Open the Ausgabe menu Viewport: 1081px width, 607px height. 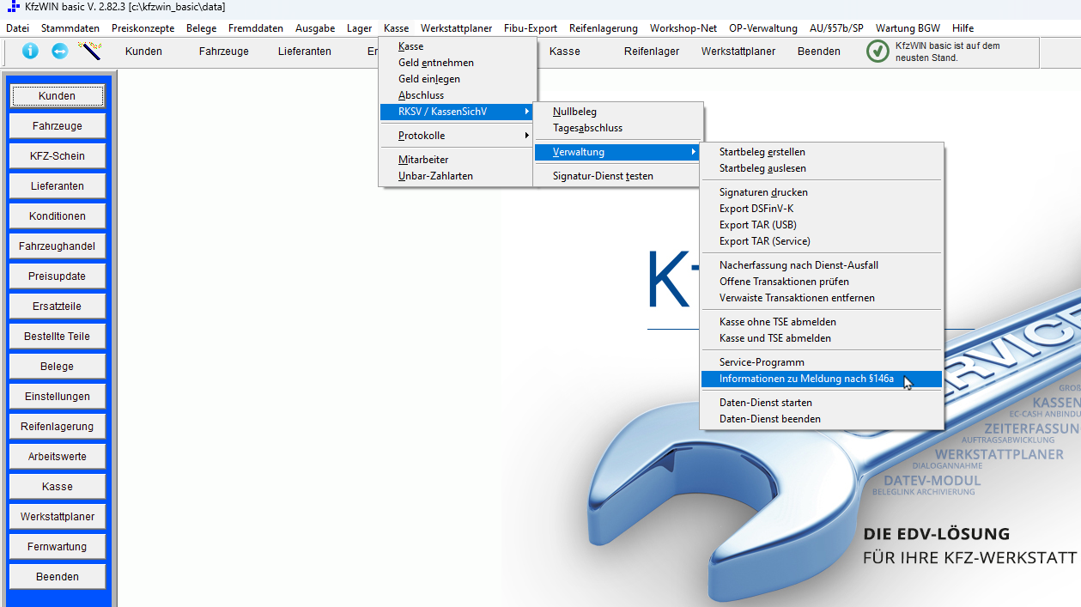point(315,28)
